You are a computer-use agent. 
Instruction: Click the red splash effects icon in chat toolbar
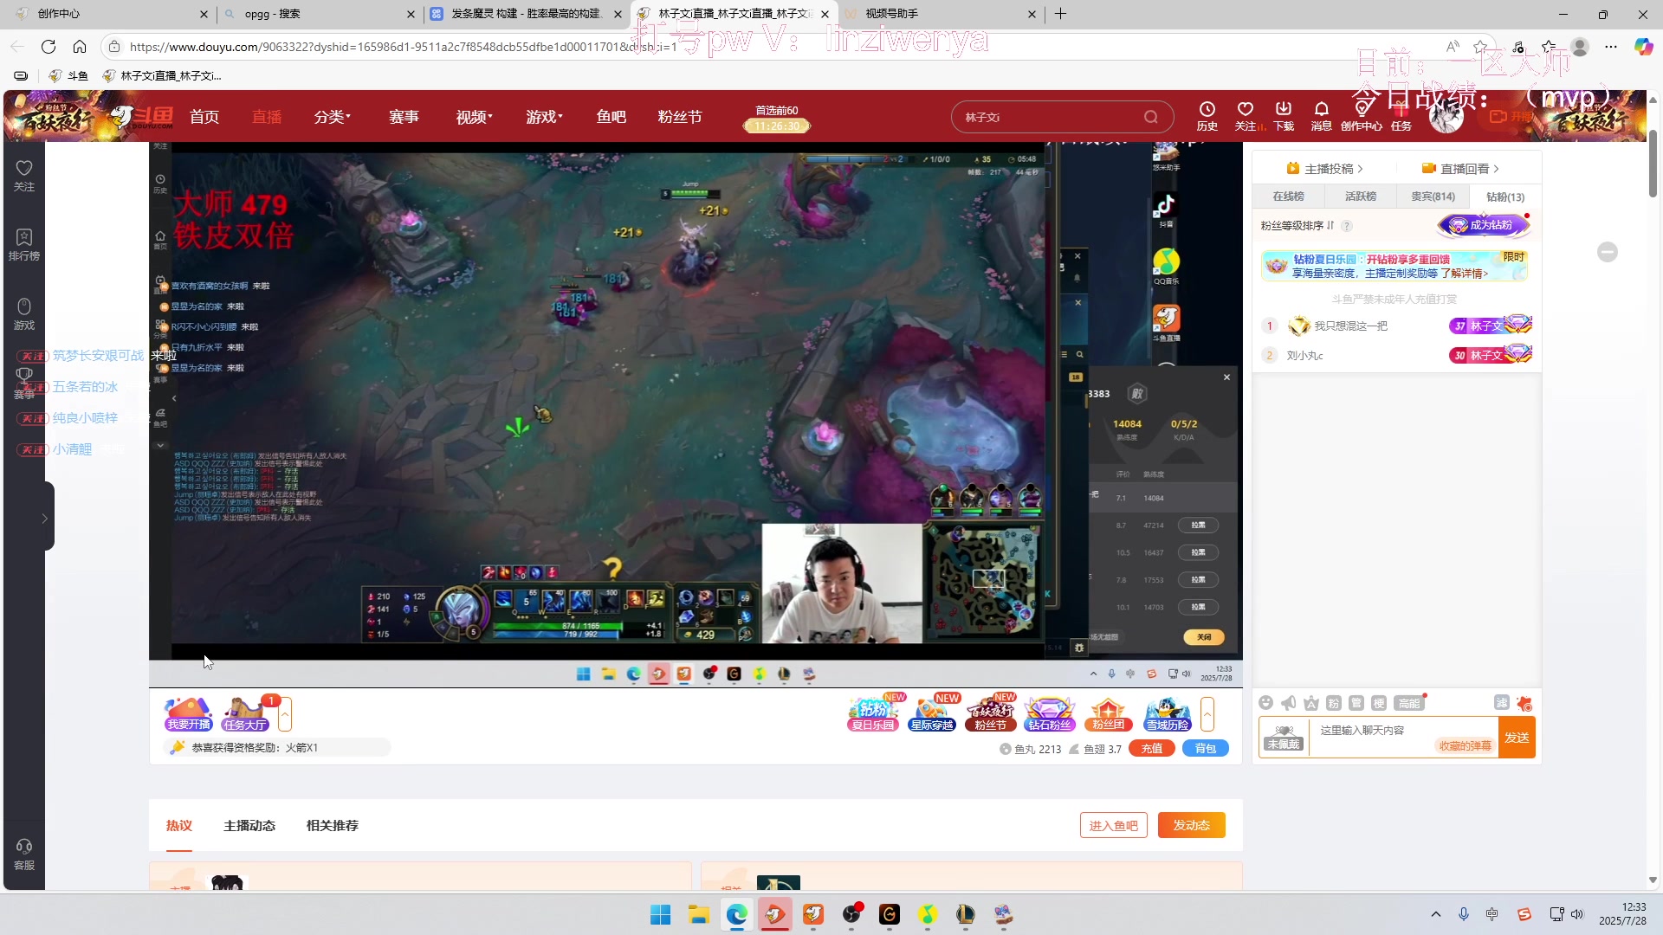point(1524,703)
